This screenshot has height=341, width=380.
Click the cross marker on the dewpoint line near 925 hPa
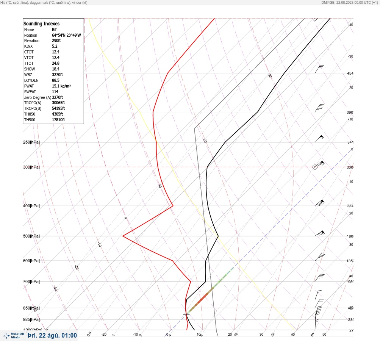(186, 314)
